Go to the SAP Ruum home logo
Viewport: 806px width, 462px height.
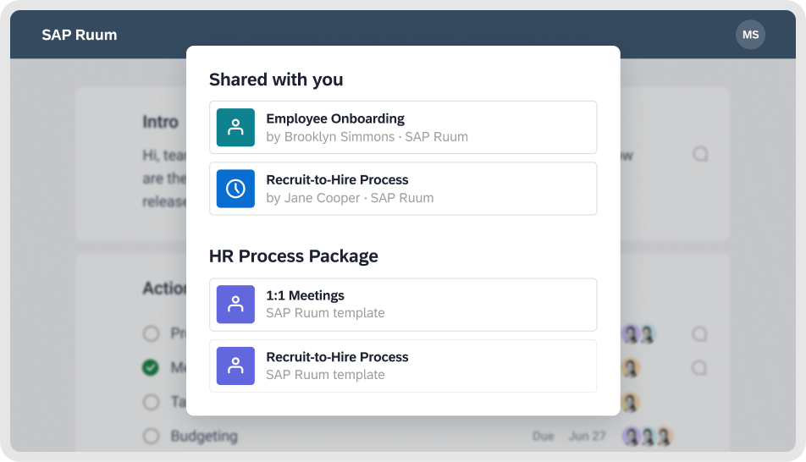coord(80,35)
